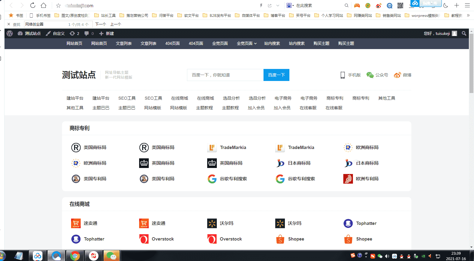Go forward with the browser forward arrow
This screenshot has width=474, height=261.
coord(22,5)
